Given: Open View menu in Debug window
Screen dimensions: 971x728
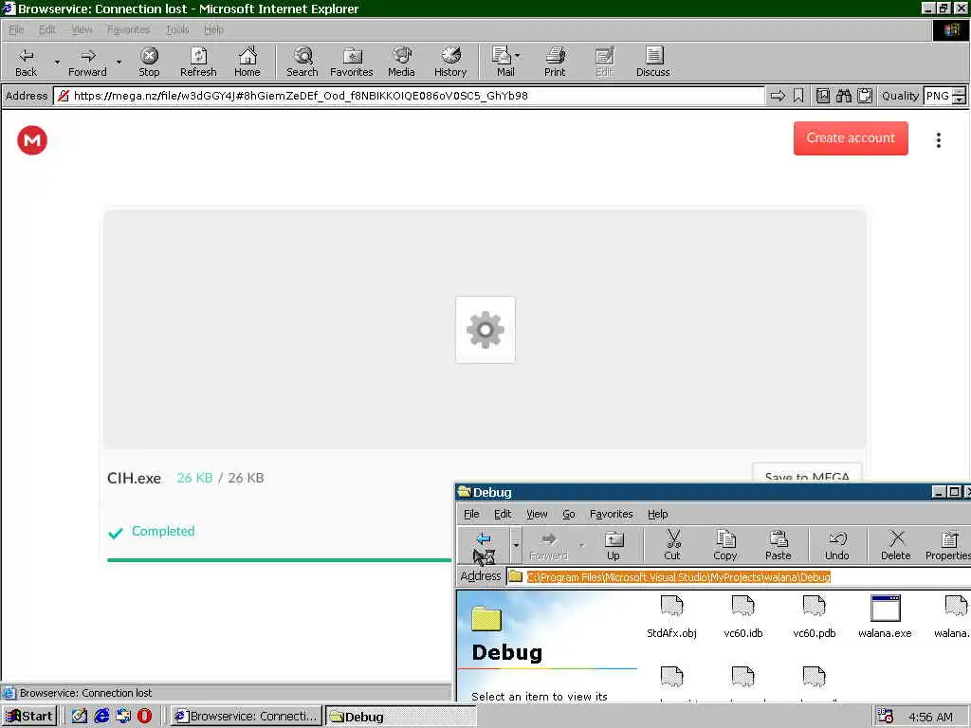Looking at the screenshot, I should 537,514.
